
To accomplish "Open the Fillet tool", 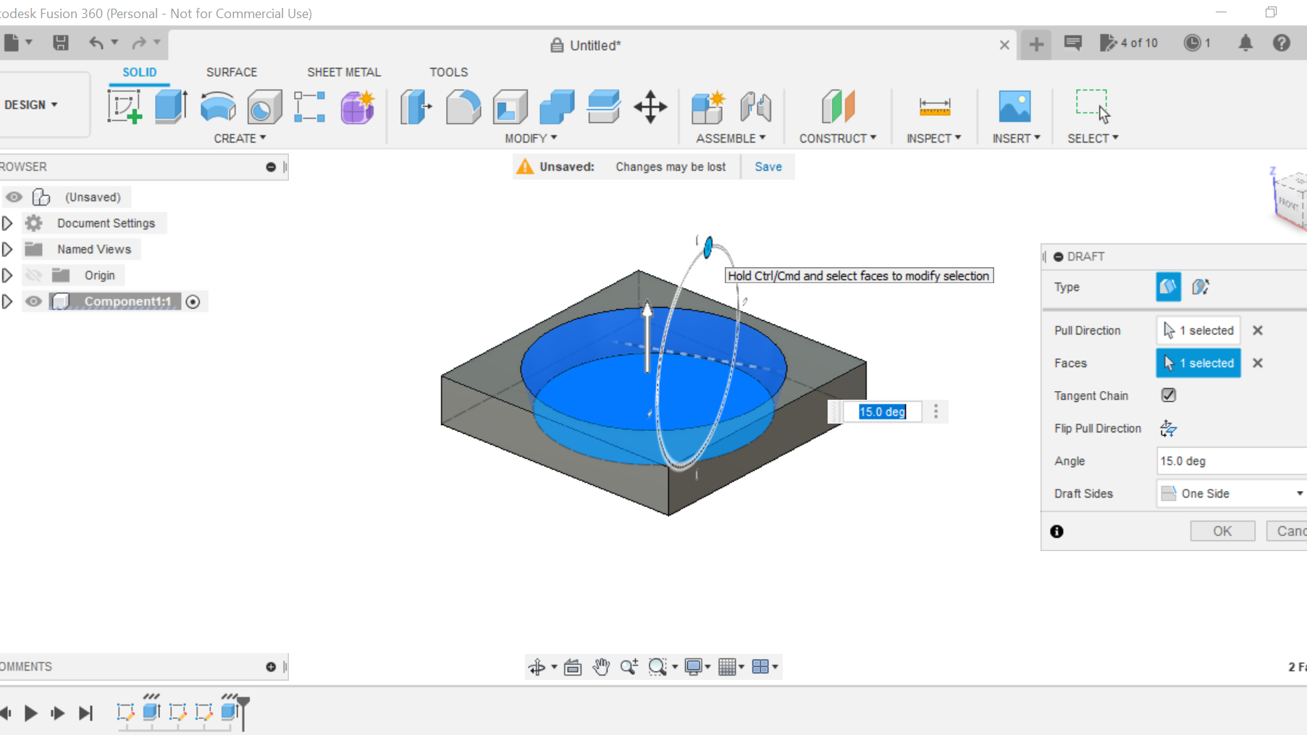I will 463,106.
